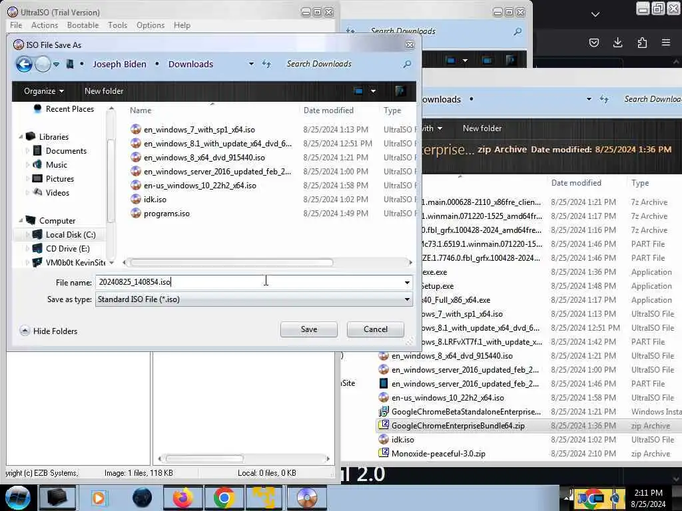Click media player icon in taskbar
Screen dimensions: 682x511
tap(99, 498)
